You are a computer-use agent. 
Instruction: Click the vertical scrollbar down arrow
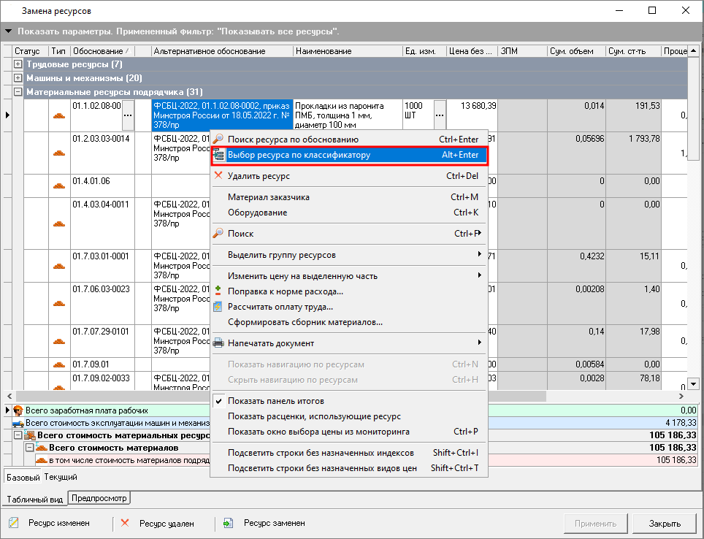pyautogui.click(x=694, y=384)
